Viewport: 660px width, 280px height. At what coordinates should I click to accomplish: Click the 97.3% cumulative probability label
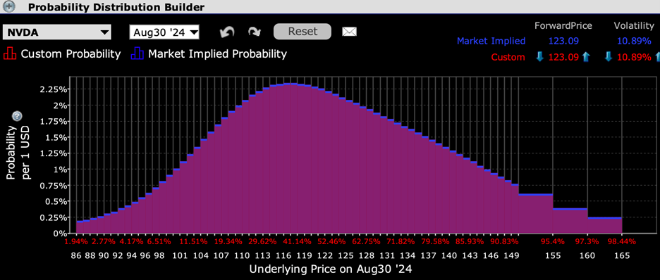coord(587,242)
